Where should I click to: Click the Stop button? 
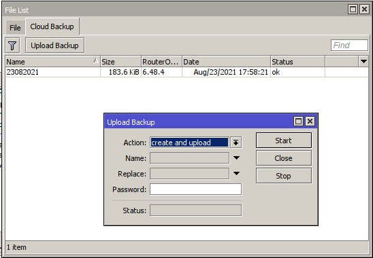(x=284, y=176)
